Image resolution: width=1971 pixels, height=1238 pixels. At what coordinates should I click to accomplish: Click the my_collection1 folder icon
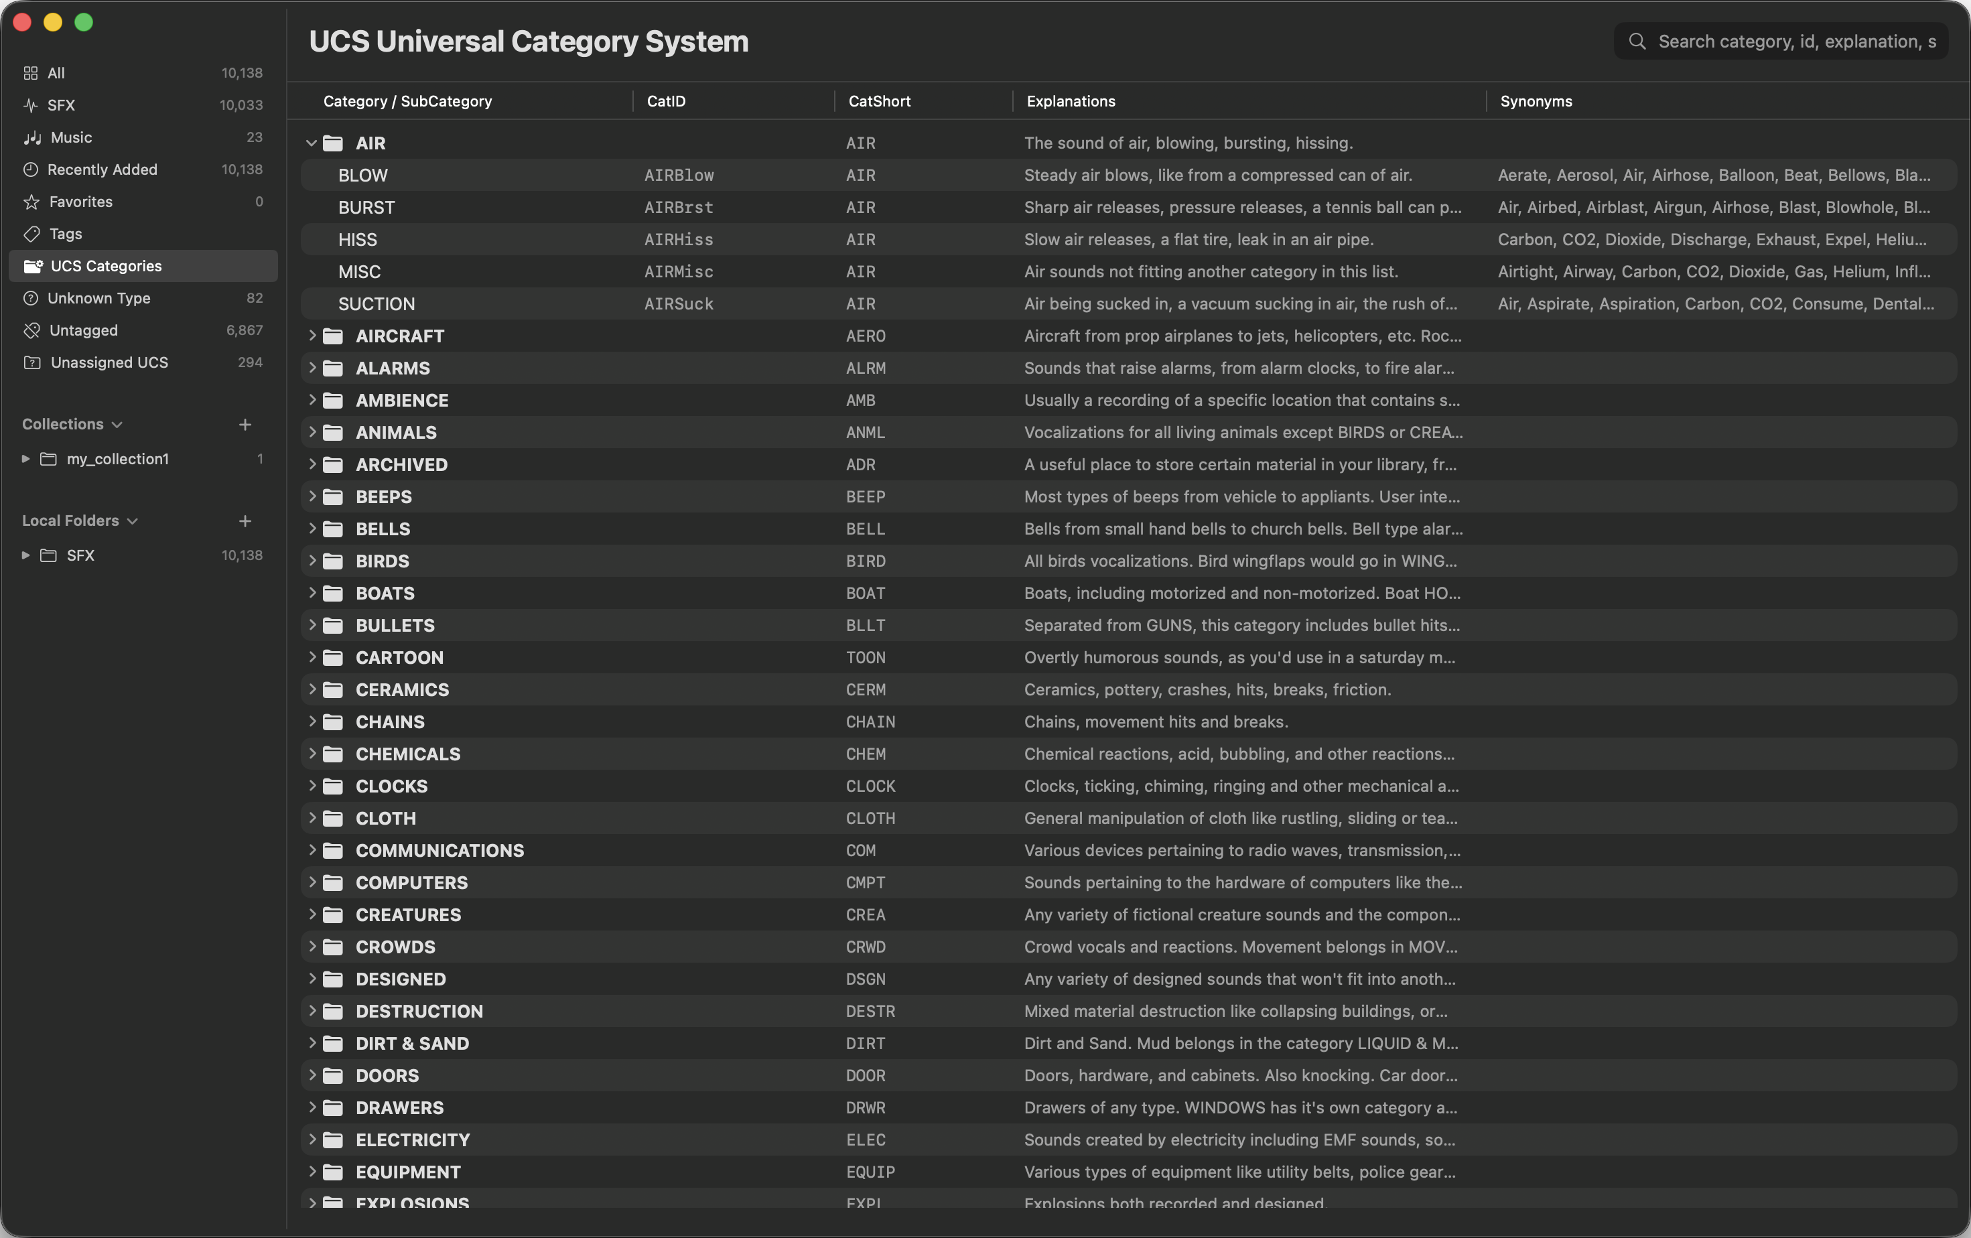pyautogui.click(x=49, y=459)
